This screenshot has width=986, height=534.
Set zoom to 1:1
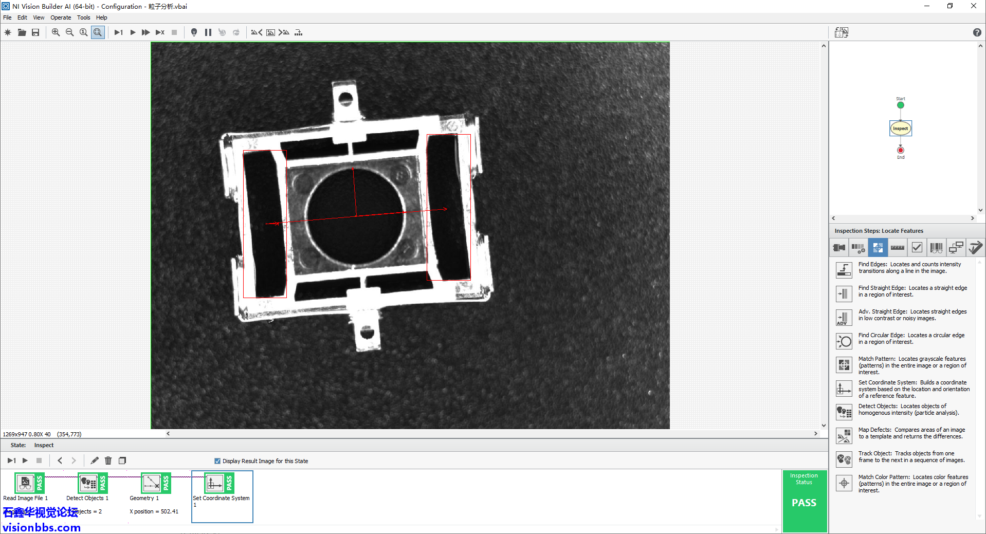coord(83,32)
